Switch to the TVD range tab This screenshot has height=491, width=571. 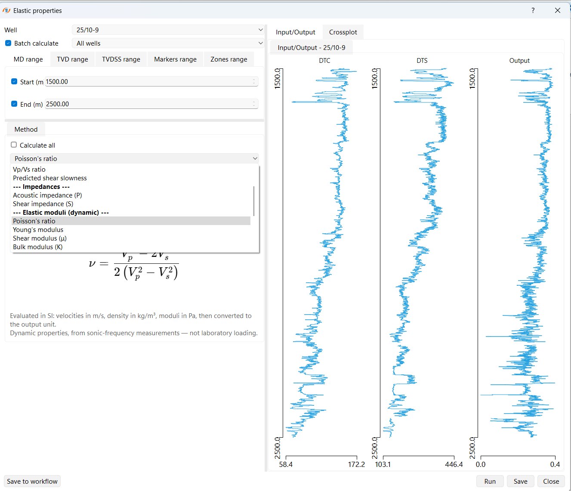(x=72, y=59)
